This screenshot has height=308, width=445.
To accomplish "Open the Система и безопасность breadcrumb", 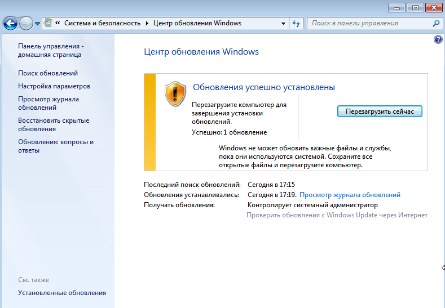I will click(102, 23).
